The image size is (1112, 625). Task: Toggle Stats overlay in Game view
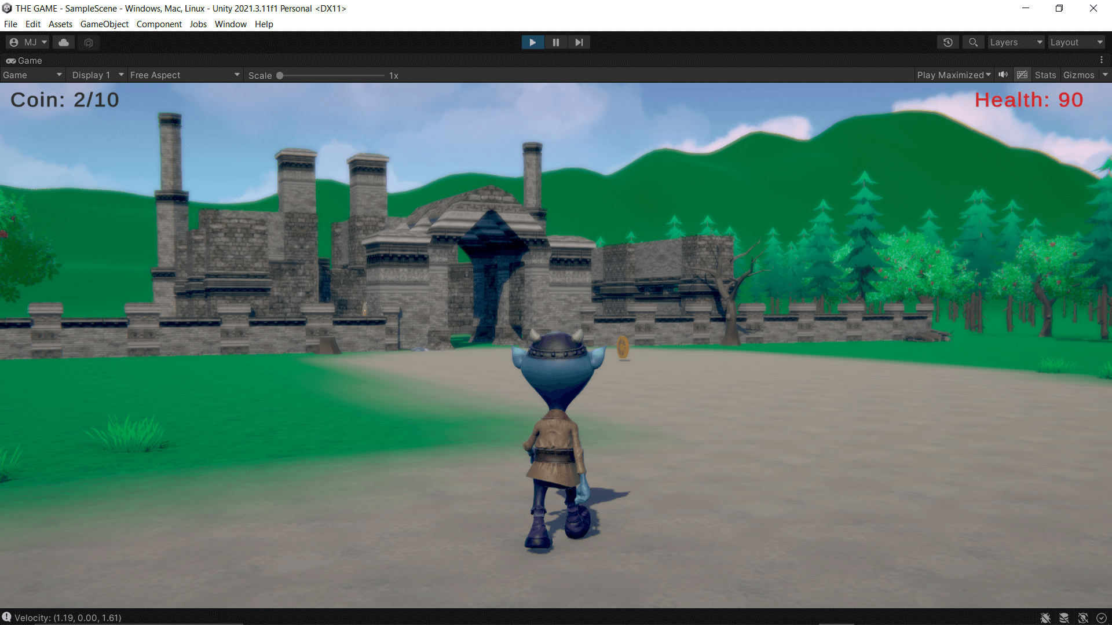(1045, 75)
